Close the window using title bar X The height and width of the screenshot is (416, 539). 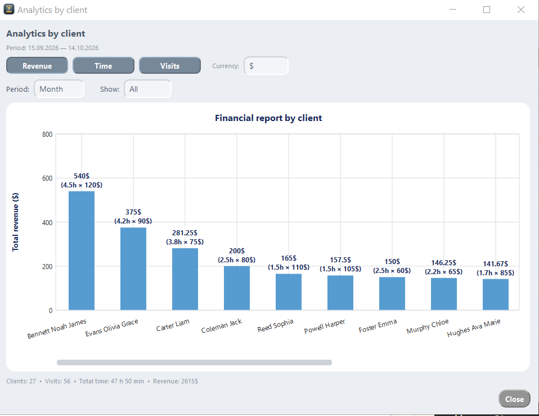point(521,10)
